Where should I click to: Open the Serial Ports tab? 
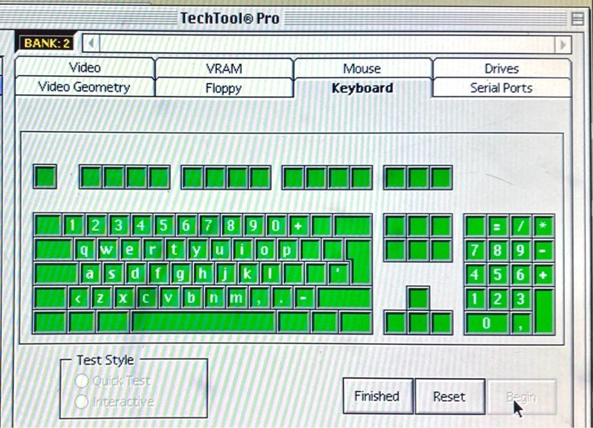click(501, 88)
